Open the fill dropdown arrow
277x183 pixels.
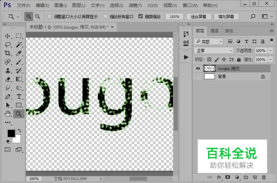coord(271,60)
